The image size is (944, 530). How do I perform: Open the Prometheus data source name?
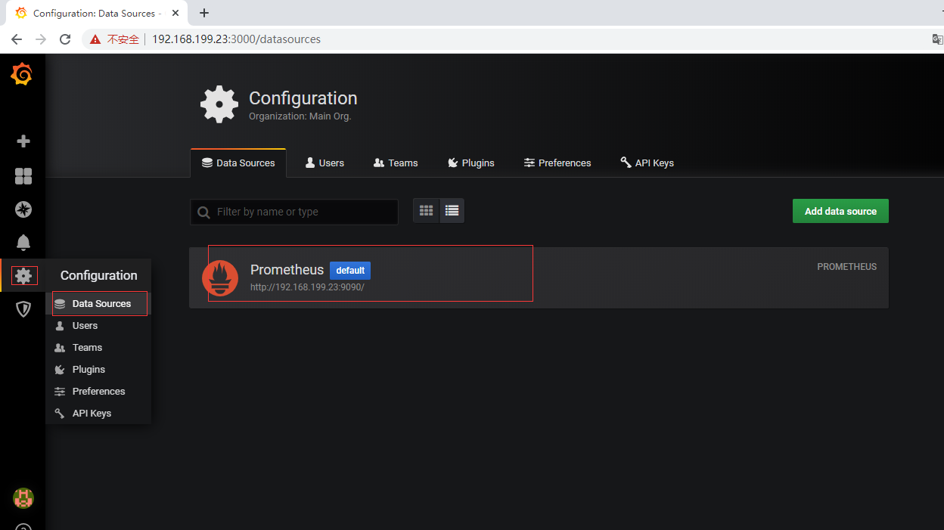(287, 270)
